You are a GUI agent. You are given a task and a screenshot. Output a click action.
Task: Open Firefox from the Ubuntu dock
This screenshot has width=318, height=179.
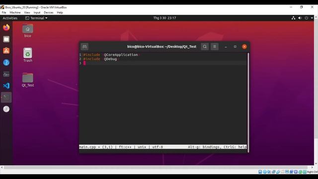click(6, 27)
